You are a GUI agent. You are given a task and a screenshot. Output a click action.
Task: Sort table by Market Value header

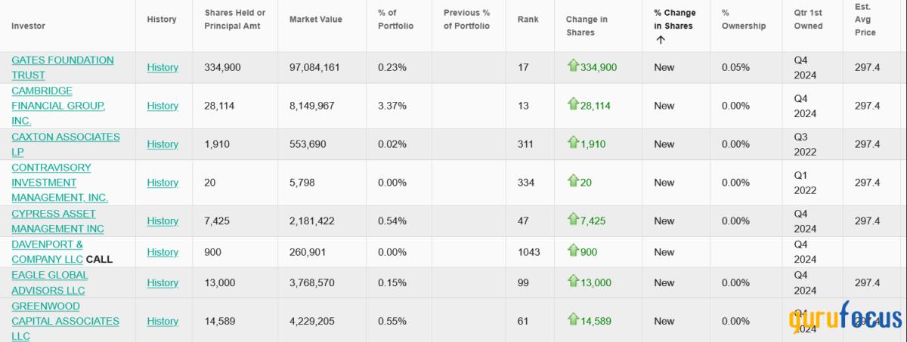coord(314,19)
